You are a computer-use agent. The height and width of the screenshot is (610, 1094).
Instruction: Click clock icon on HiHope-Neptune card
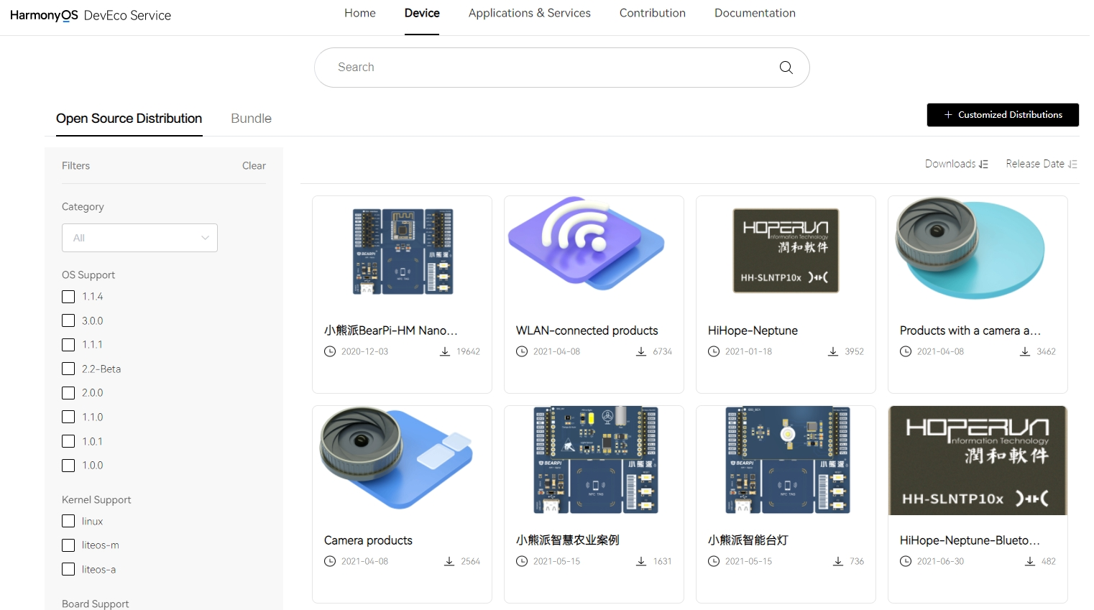coord(714,351)
